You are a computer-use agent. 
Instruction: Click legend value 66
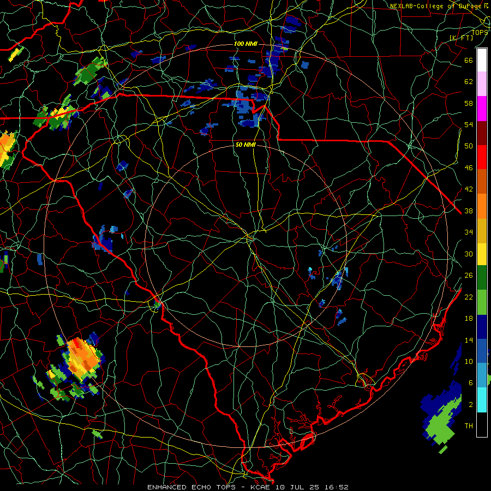coord(469,60)
